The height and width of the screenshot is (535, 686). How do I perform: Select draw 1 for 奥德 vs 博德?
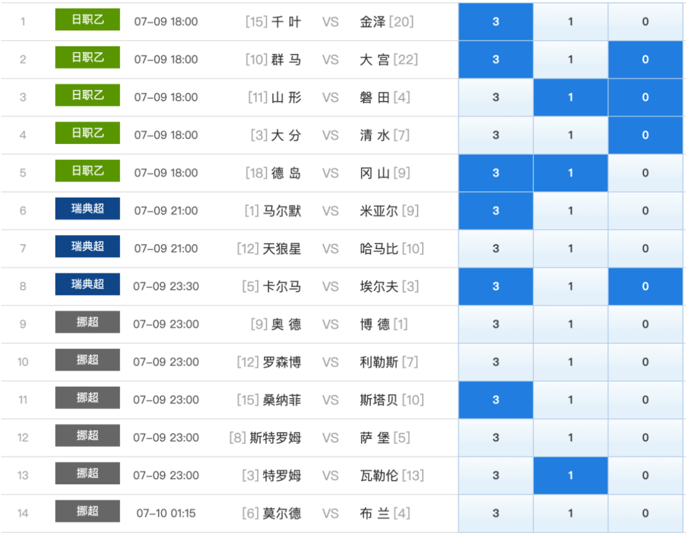point(570,324)
